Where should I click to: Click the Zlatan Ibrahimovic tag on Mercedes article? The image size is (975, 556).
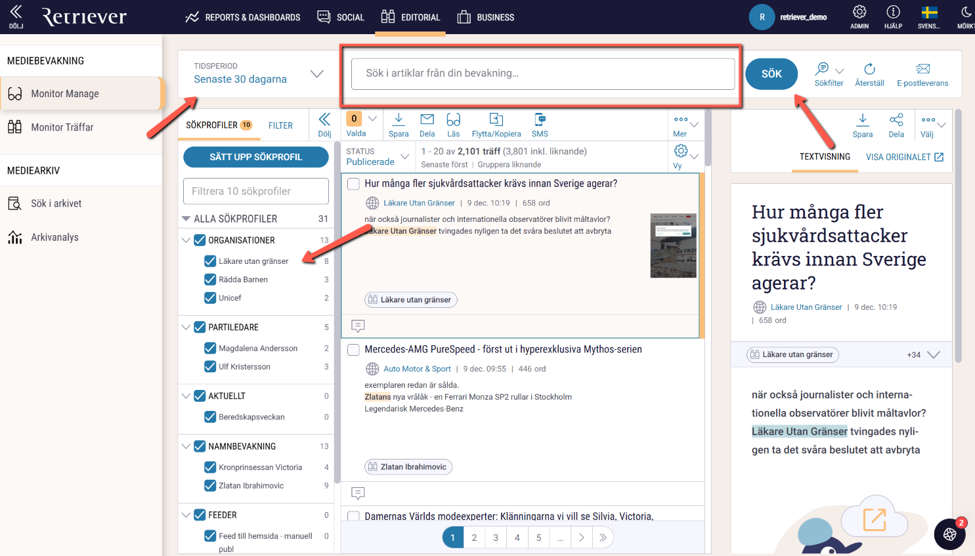click(408, 467)
